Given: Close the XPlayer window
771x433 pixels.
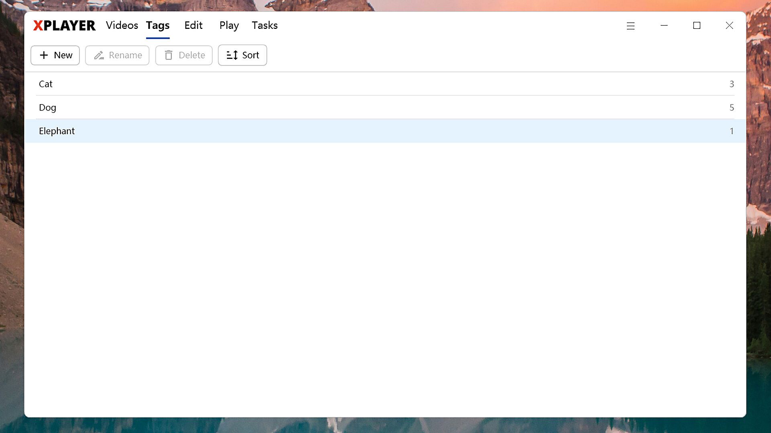Looking at the screenshot, I should pos(729,26).
